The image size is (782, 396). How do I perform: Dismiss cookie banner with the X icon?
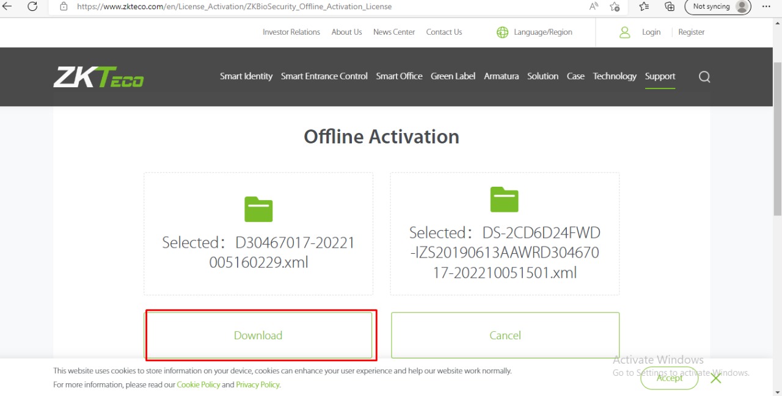coord(716,378)
